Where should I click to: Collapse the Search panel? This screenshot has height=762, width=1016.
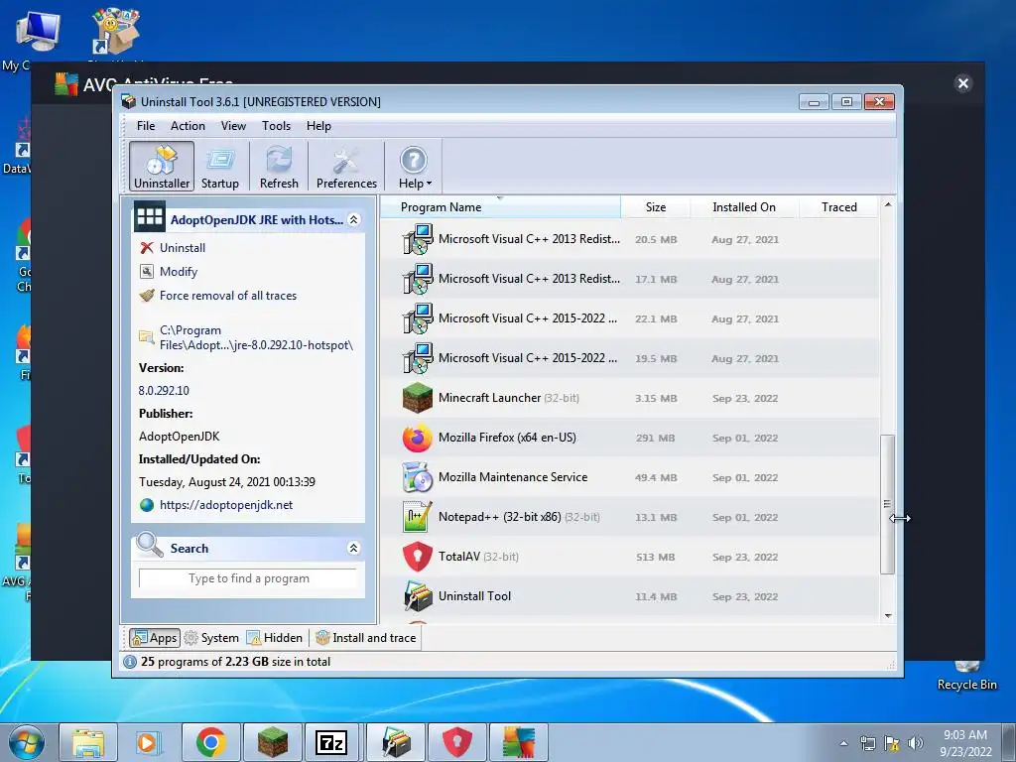[x=354, y=548]
